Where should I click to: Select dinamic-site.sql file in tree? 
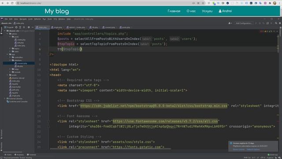click(x=17, y=78)
